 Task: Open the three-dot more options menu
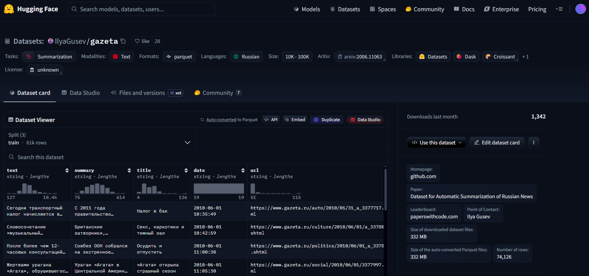[x=533, y=142]
